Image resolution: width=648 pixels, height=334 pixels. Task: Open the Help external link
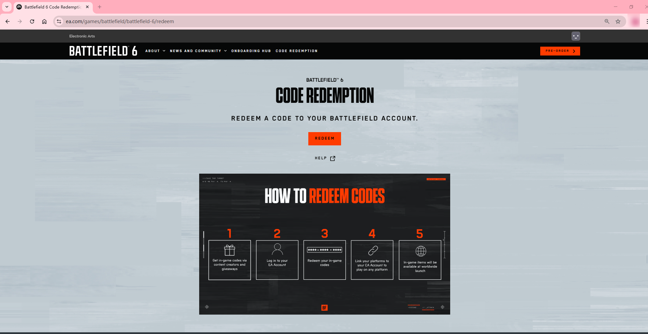point(325,158)
